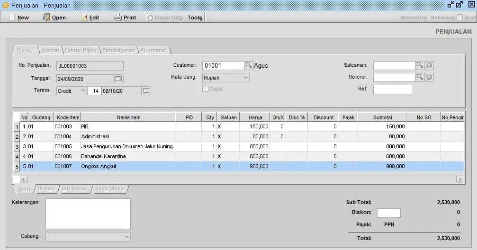This screenshot has height=250, width=477.
Task: Click the Customer code field 01001
Action: 223,65
